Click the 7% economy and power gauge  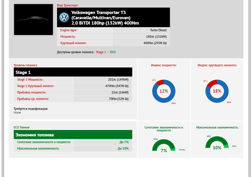(x=164, y=145)
